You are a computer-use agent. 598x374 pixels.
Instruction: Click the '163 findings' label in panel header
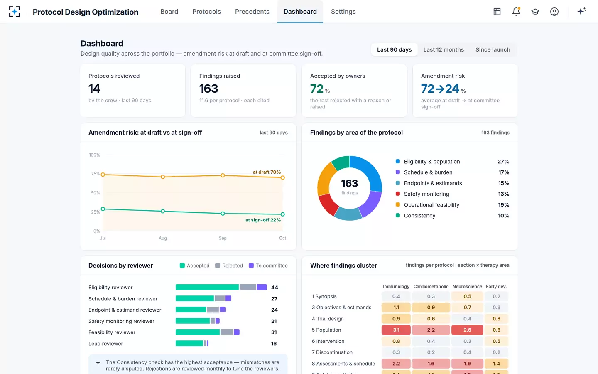[495, 133]
